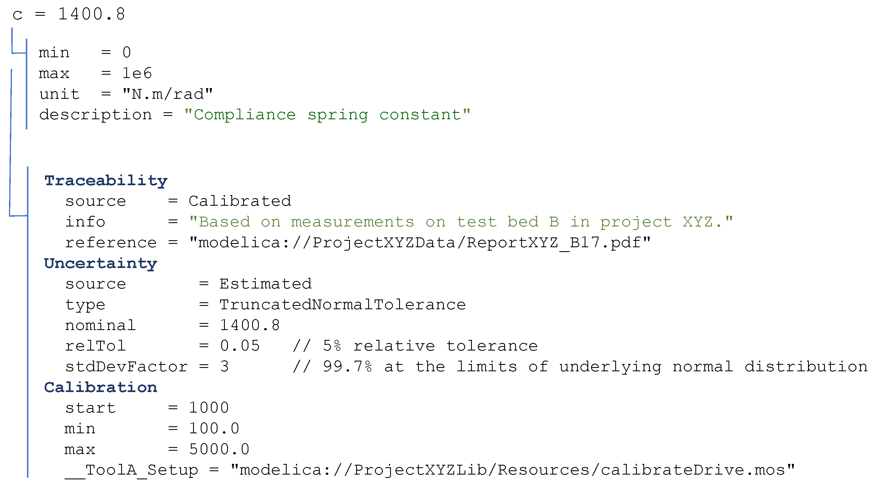Click the relTol value 0.05
Screen dimensions: 871x490
(240, 346)
